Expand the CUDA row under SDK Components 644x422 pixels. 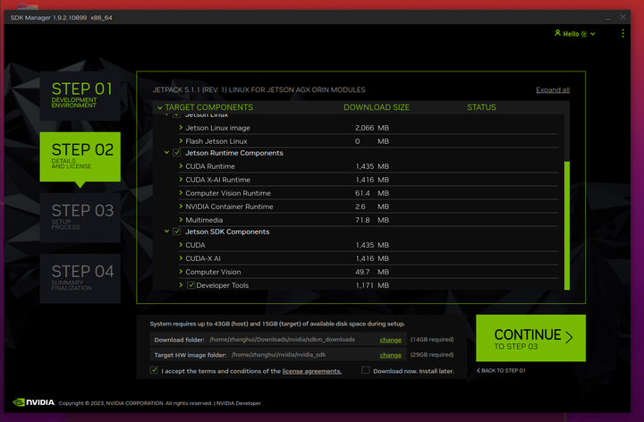(181, 245)
